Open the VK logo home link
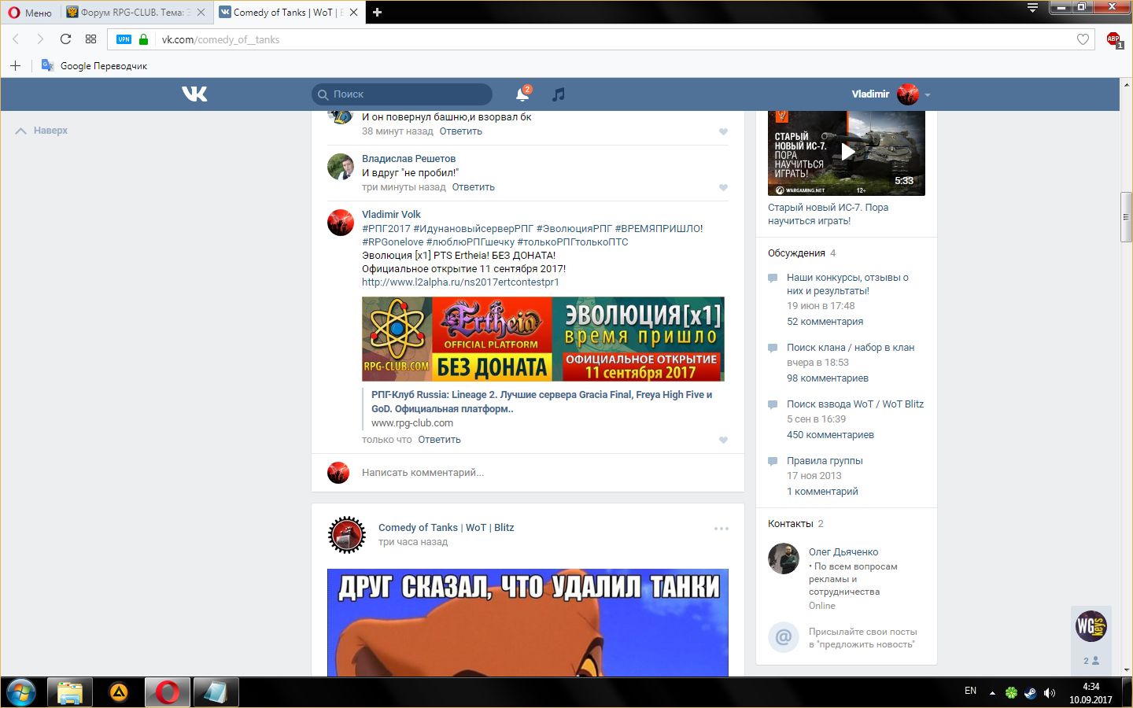Image resolution: width=1133 pixels, height=708 pixels. pos(194,94)
